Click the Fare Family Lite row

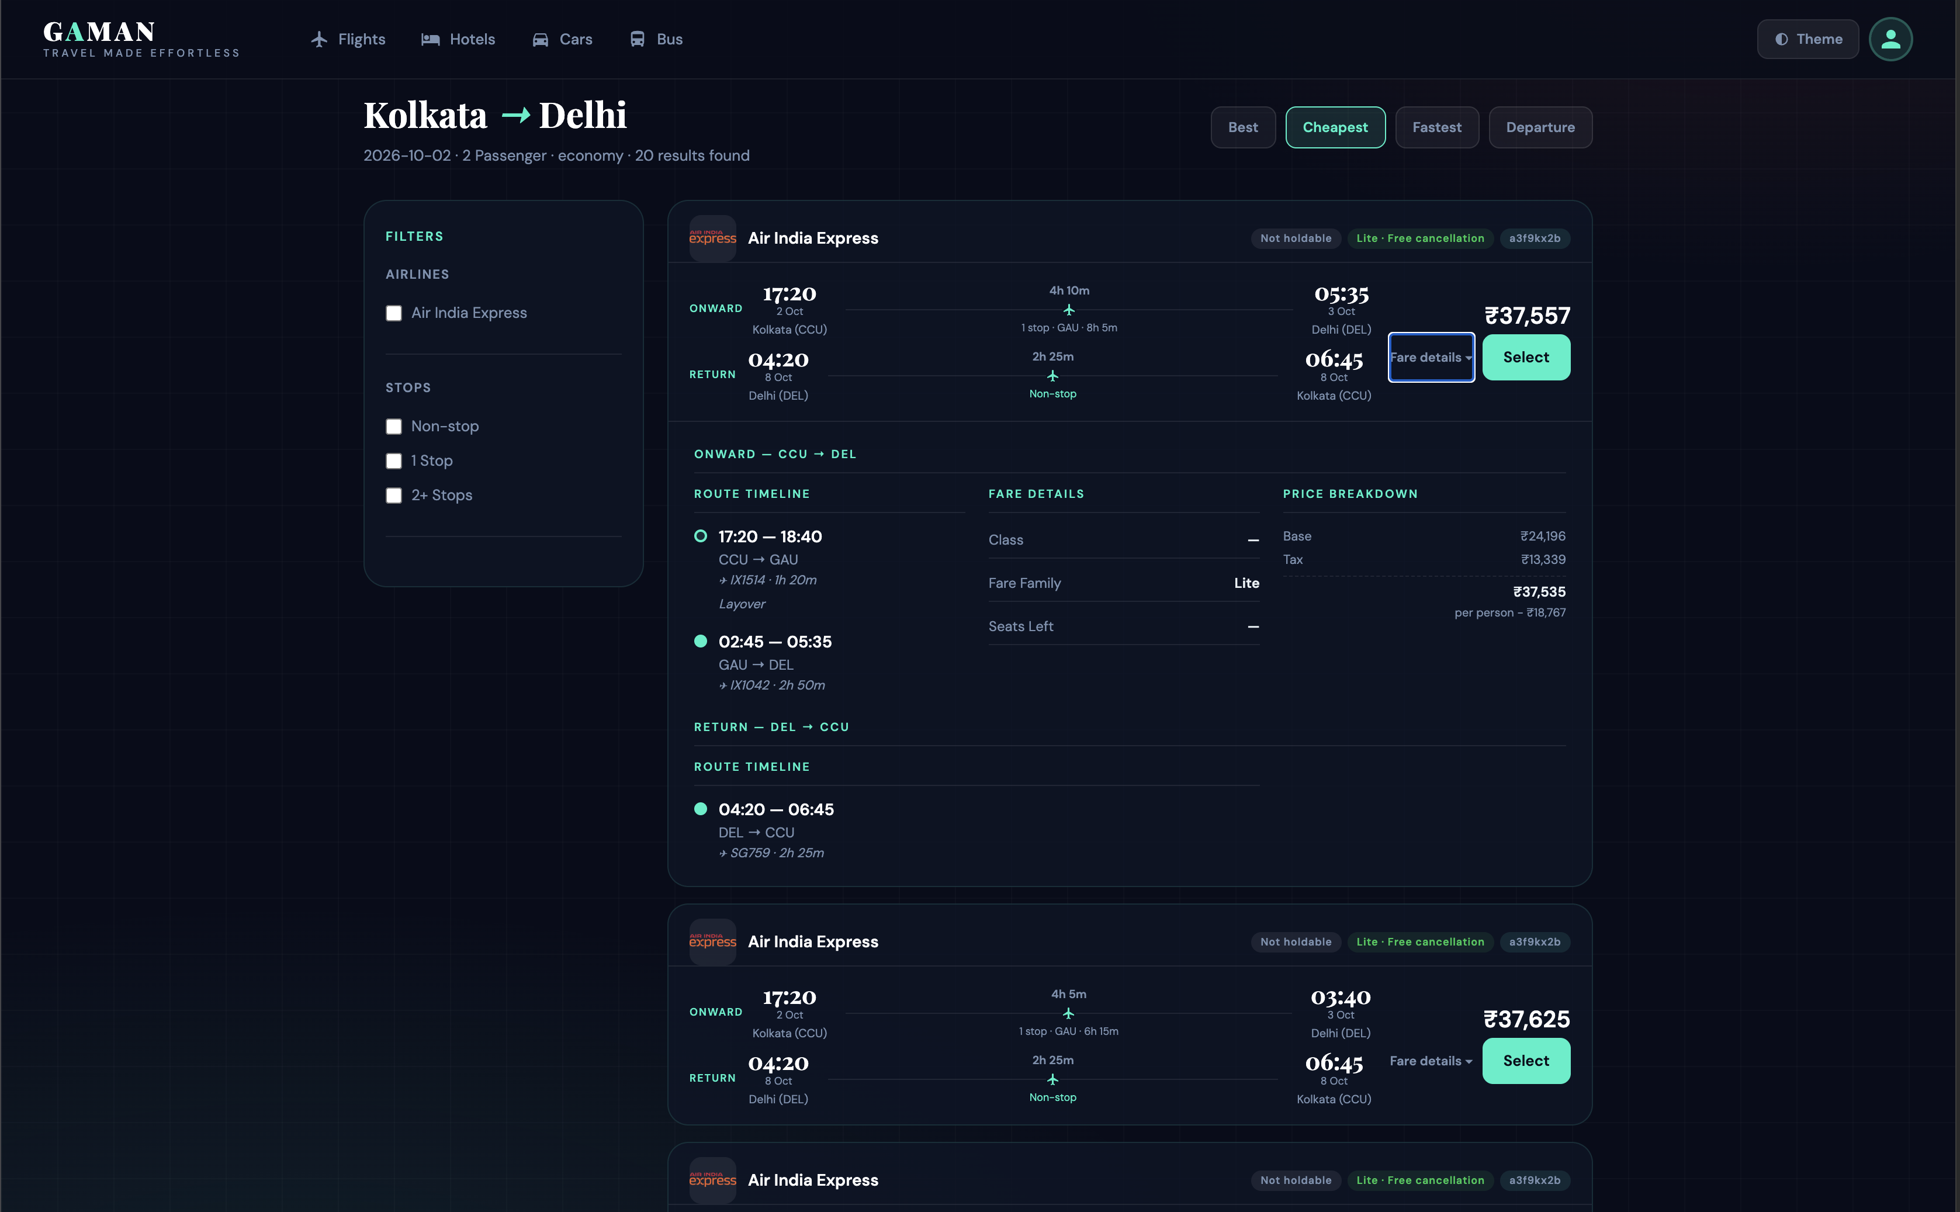[x=1123, y=584]
